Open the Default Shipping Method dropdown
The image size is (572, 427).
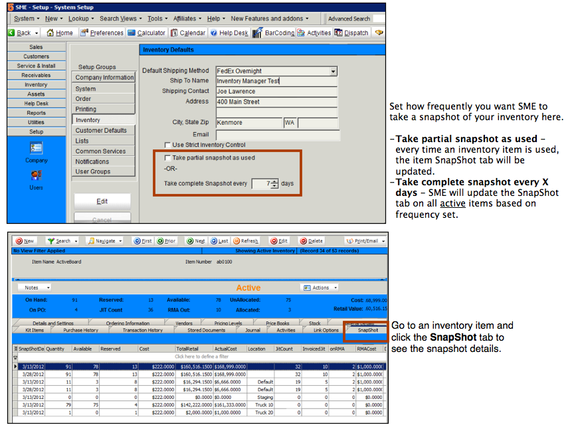(x=333, y=71)
